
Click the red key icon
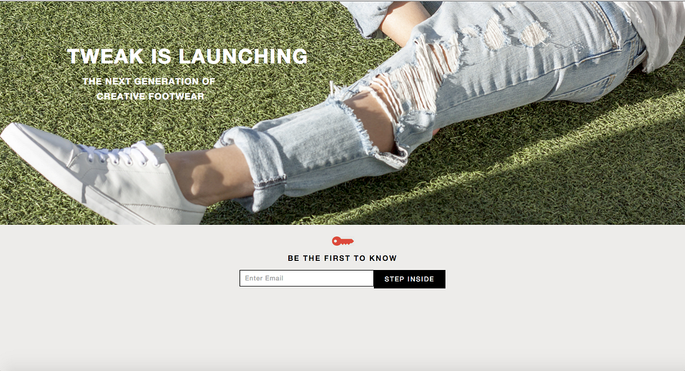tap(342, 241)
